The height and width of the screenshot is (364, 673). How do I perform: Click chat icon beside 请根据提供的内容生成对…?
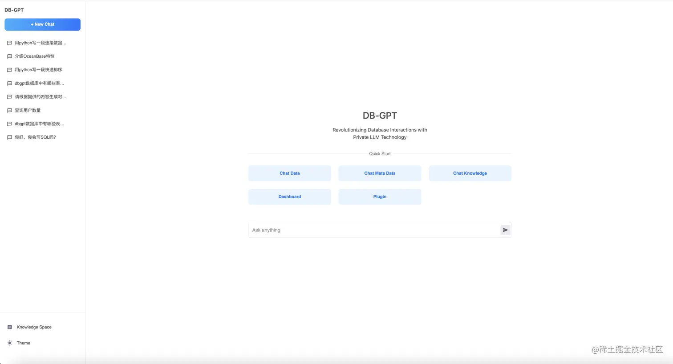[10, 97]
